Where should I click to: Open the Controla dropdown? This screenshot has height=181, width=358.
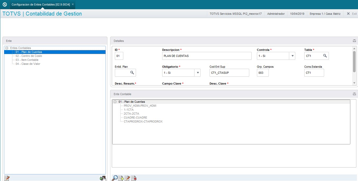pos(292,56)
